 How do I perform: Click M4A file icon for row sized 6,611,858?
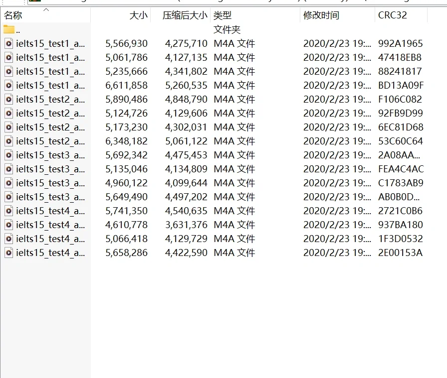(9, 85)
